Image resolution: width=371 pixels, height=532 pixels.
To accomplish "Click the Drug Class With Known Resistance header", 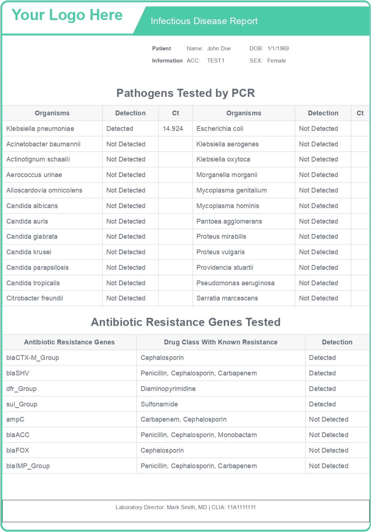I will pos(220,342).
